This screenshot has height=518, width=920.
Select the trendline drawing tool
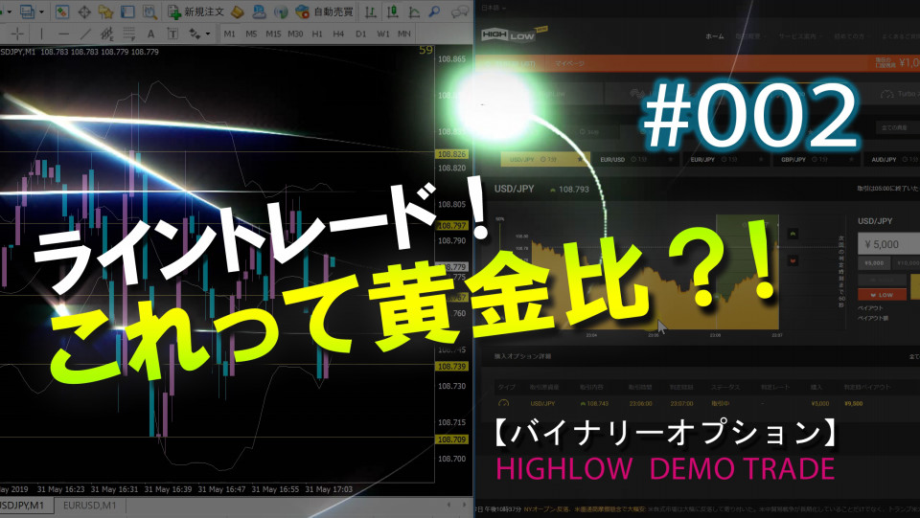pos(85,34)
